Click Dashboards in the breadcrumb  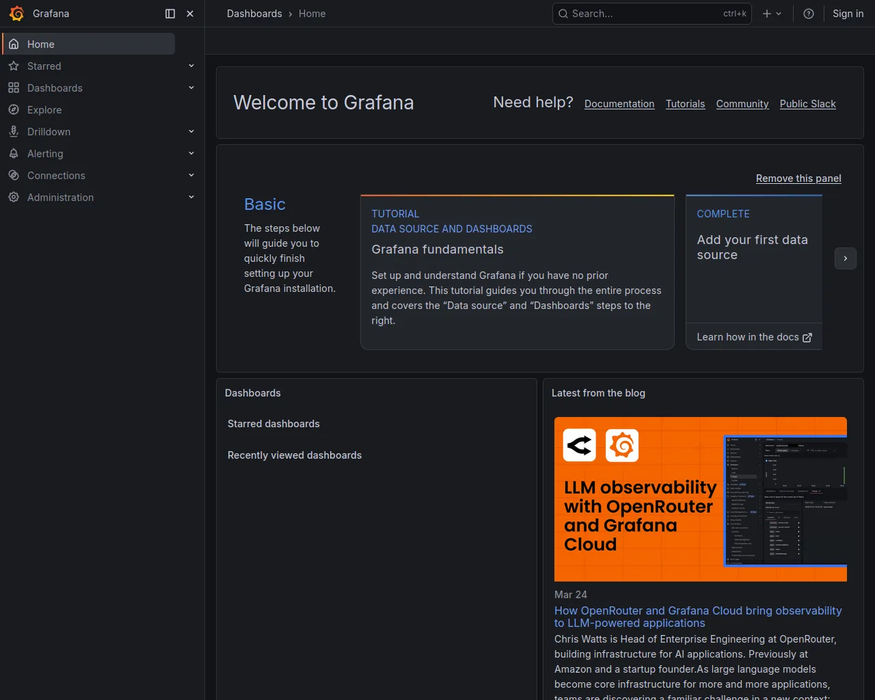(x=254, y=13)
